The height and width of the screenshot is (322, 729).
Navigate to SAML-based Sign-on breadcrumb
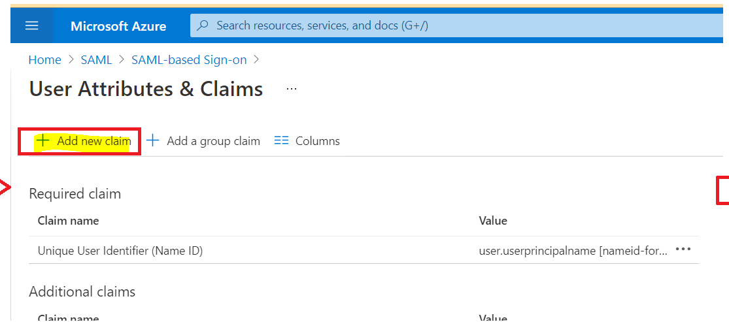pos(189,60)
